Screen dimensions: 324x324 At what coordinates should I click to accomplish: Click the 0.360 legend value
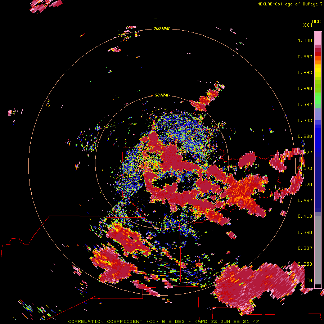point(305,232)
